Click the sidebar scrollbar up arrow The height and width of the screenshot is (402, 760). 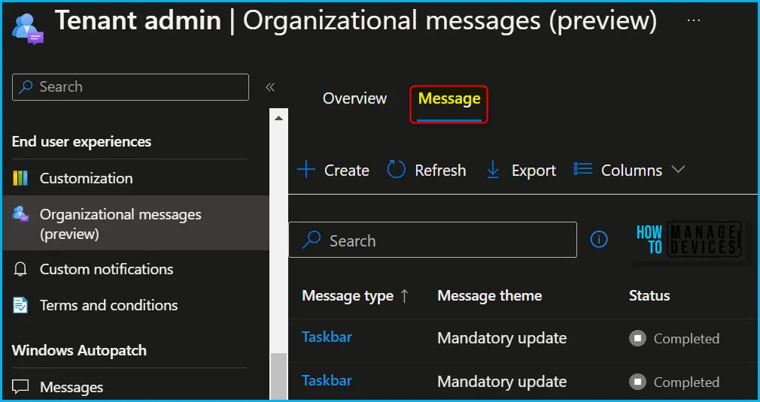coord(278,117)
